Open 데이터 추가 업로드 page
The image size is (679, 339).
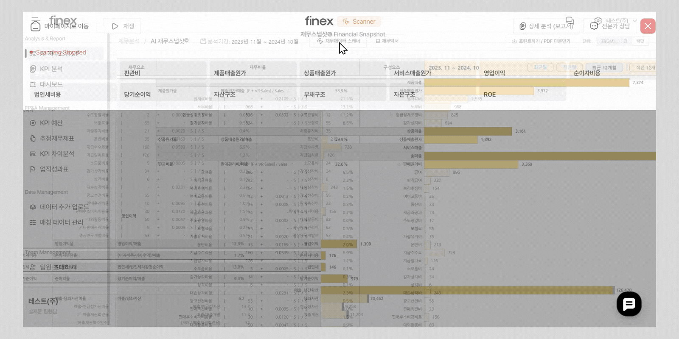coord(64,207)
